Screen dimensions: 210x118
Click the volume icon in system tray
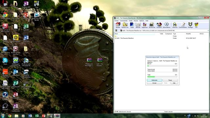[195, 116]
